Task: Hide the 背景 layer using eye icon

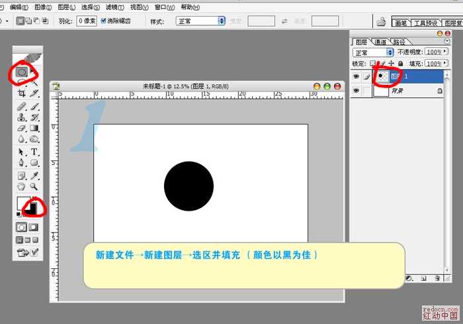Action: click(356, 91)
